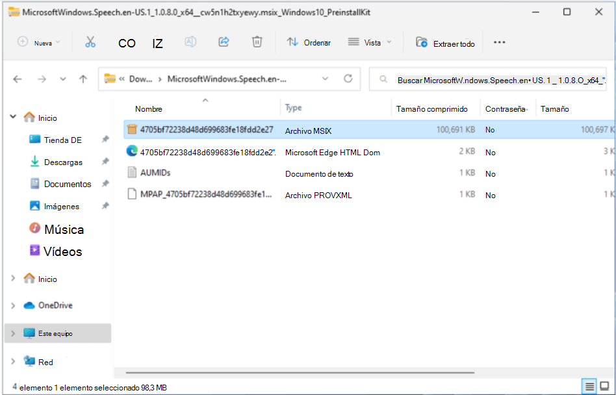Sort by Tamaño comprimido column
Screen dimensions: 616x395
click(x=431, y=109)
